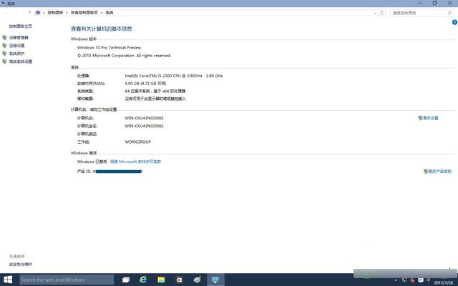Click 更改设置 (Change settings) link

click(x=431, y=118)
